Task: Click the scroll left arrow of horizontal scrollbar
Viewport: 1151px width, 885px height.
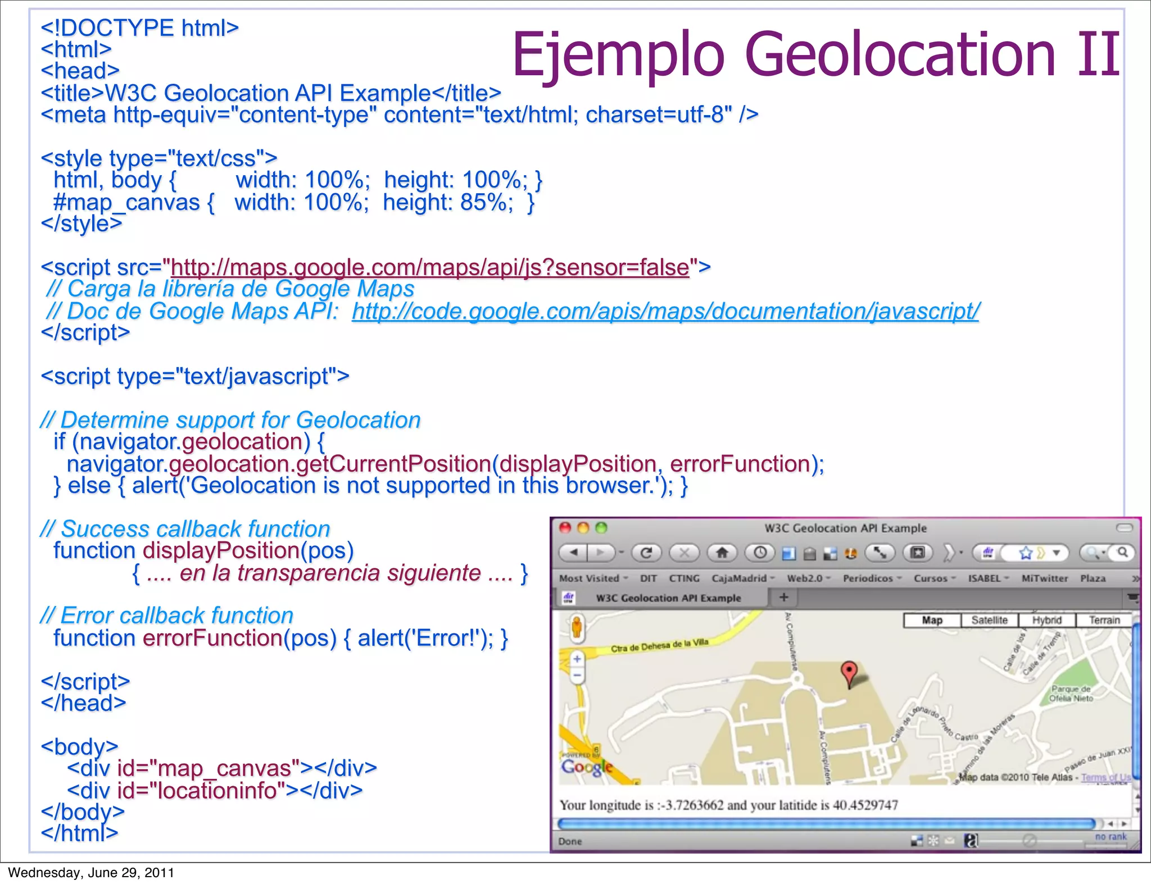Action: [x=1110, y=824]
